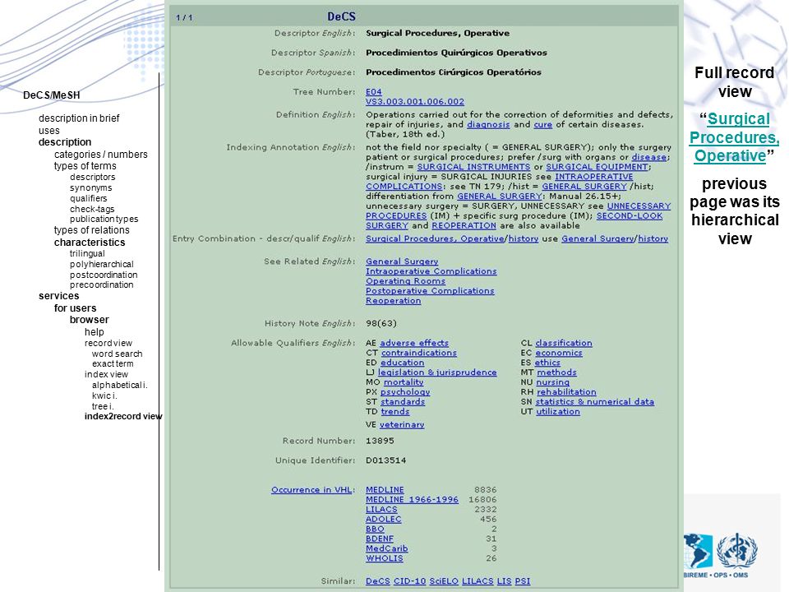The image size is (789, 592).
Task: Select 'trends' qualifier link
Action: pyautogui.click(x=395, y=411)
